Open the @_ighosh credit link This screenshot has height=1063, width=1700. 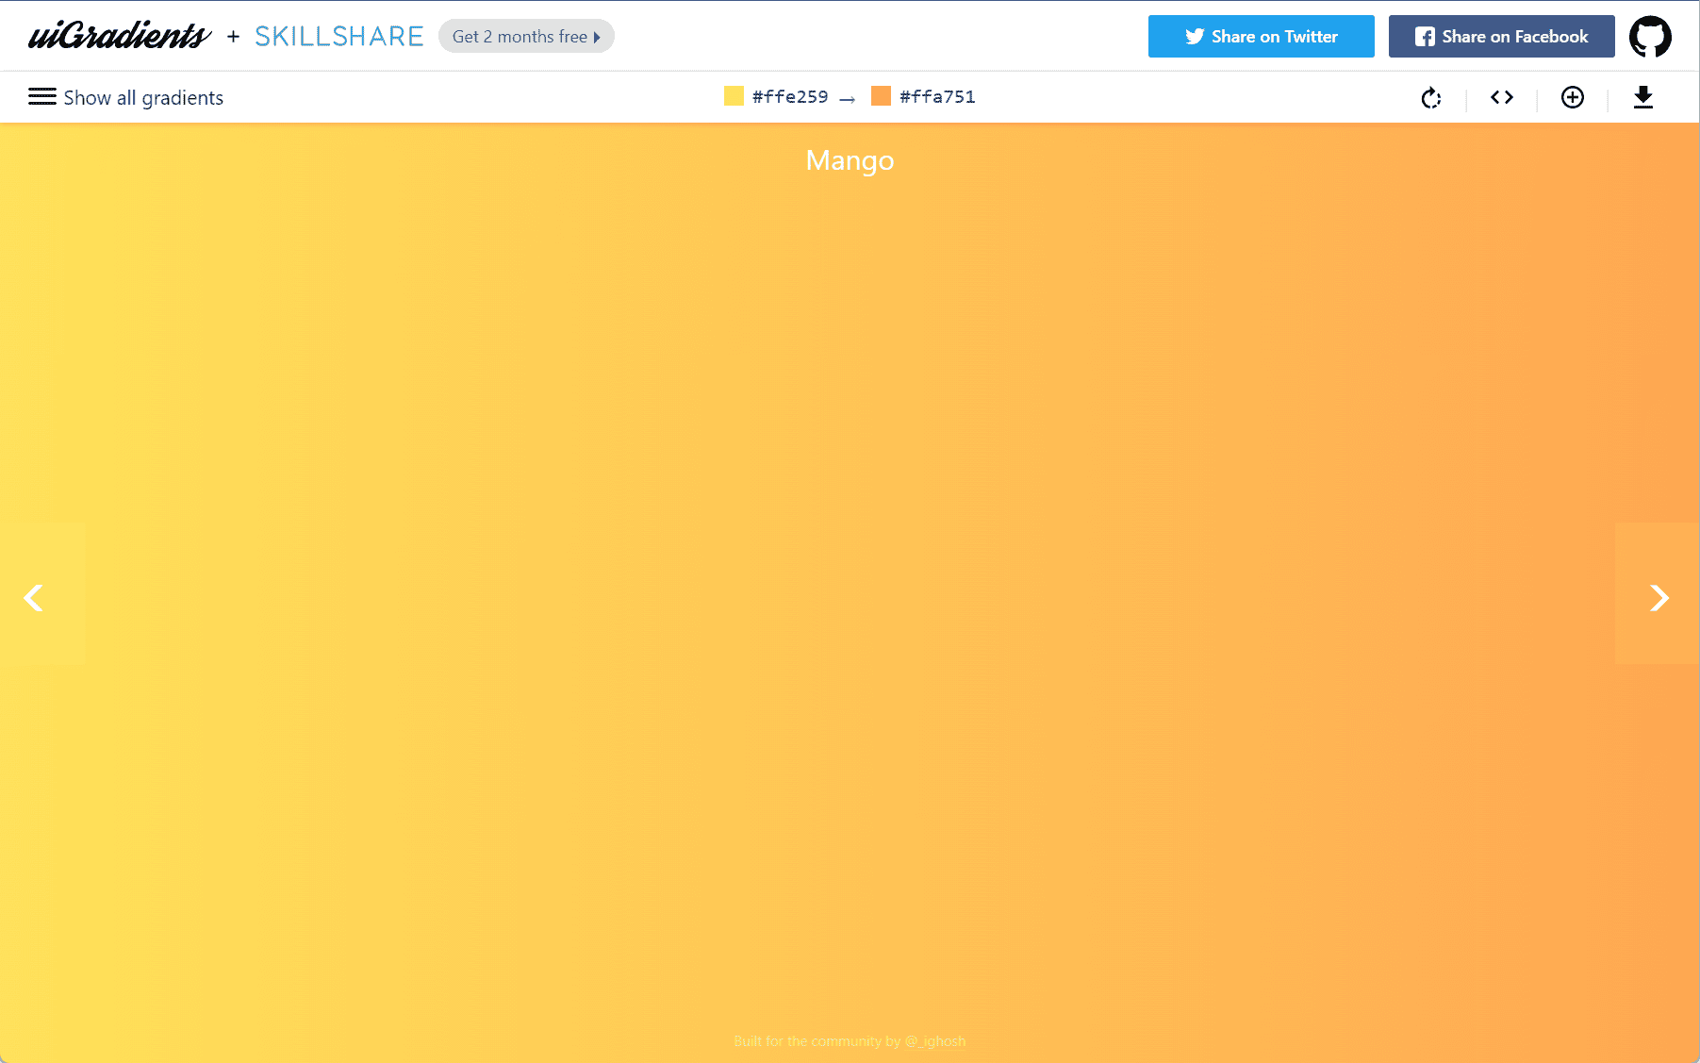[936, 1041]
